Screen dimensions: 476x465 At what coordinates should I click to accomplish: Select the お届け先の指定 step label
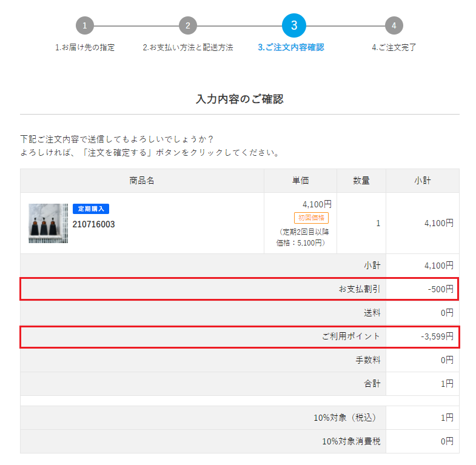point(85,47)
